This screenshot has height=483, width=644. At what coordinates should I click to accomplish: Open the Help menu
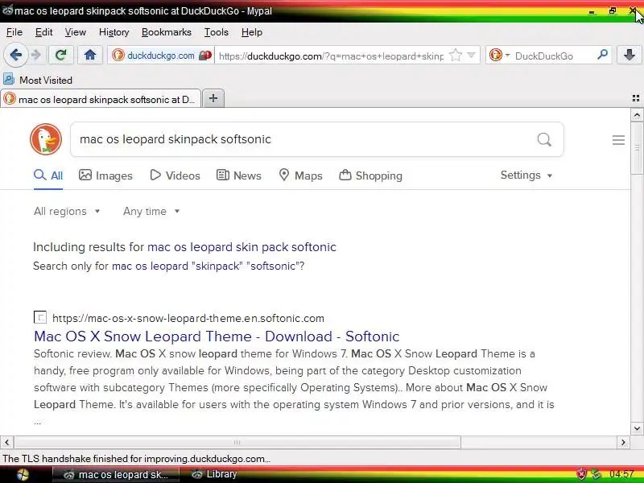click(252, 32)
